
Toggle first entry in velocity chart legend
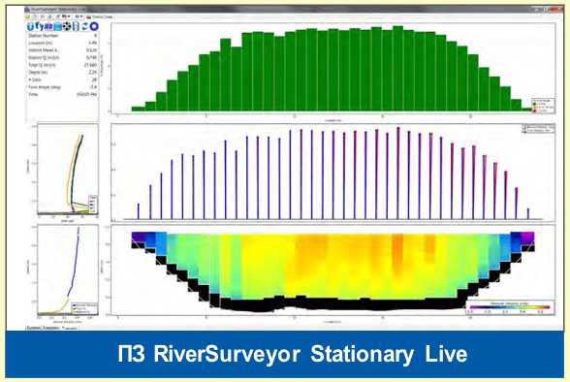pos(538,127)
